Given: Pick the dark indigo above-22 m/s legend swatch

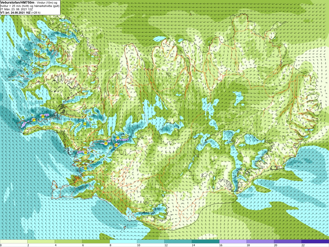Looking at the screenshot, I should tap(315, 242).
